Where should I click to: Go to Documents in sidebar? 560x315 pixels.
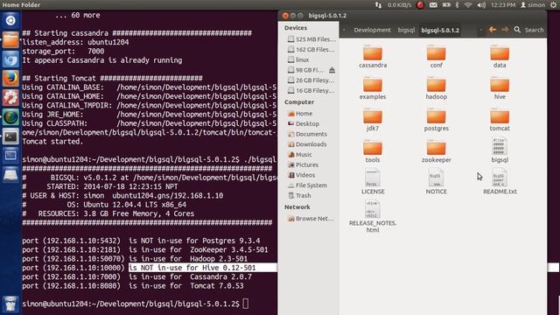click(x=307, y=134)
